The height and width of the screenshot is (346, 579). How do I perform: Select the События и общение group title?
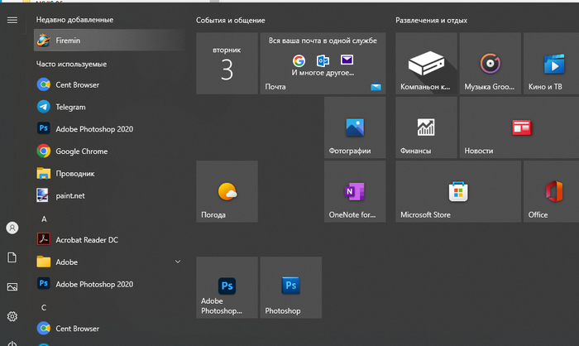[231, 21]
